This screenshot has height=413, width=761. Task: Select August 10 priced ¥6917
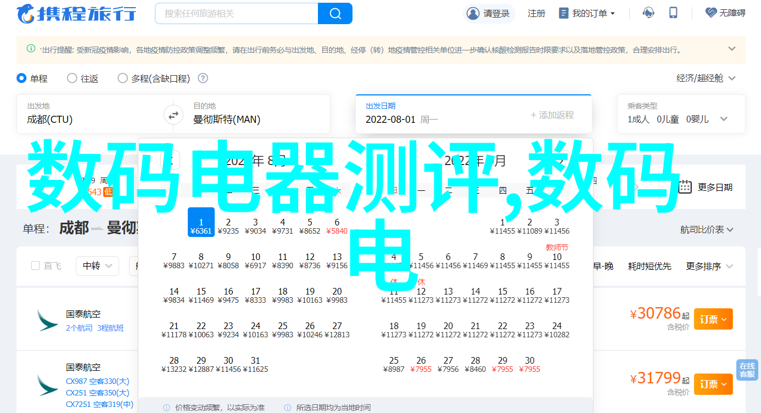coord(255,261)
